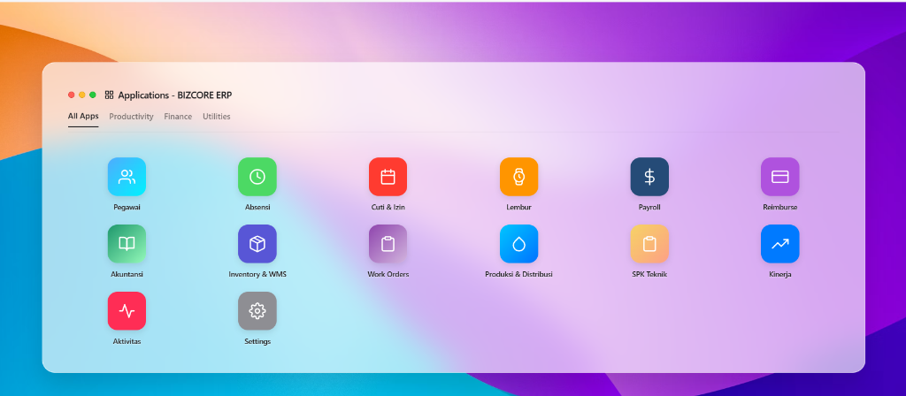Open the Kinerja trending chart icon

pos(780,244)
